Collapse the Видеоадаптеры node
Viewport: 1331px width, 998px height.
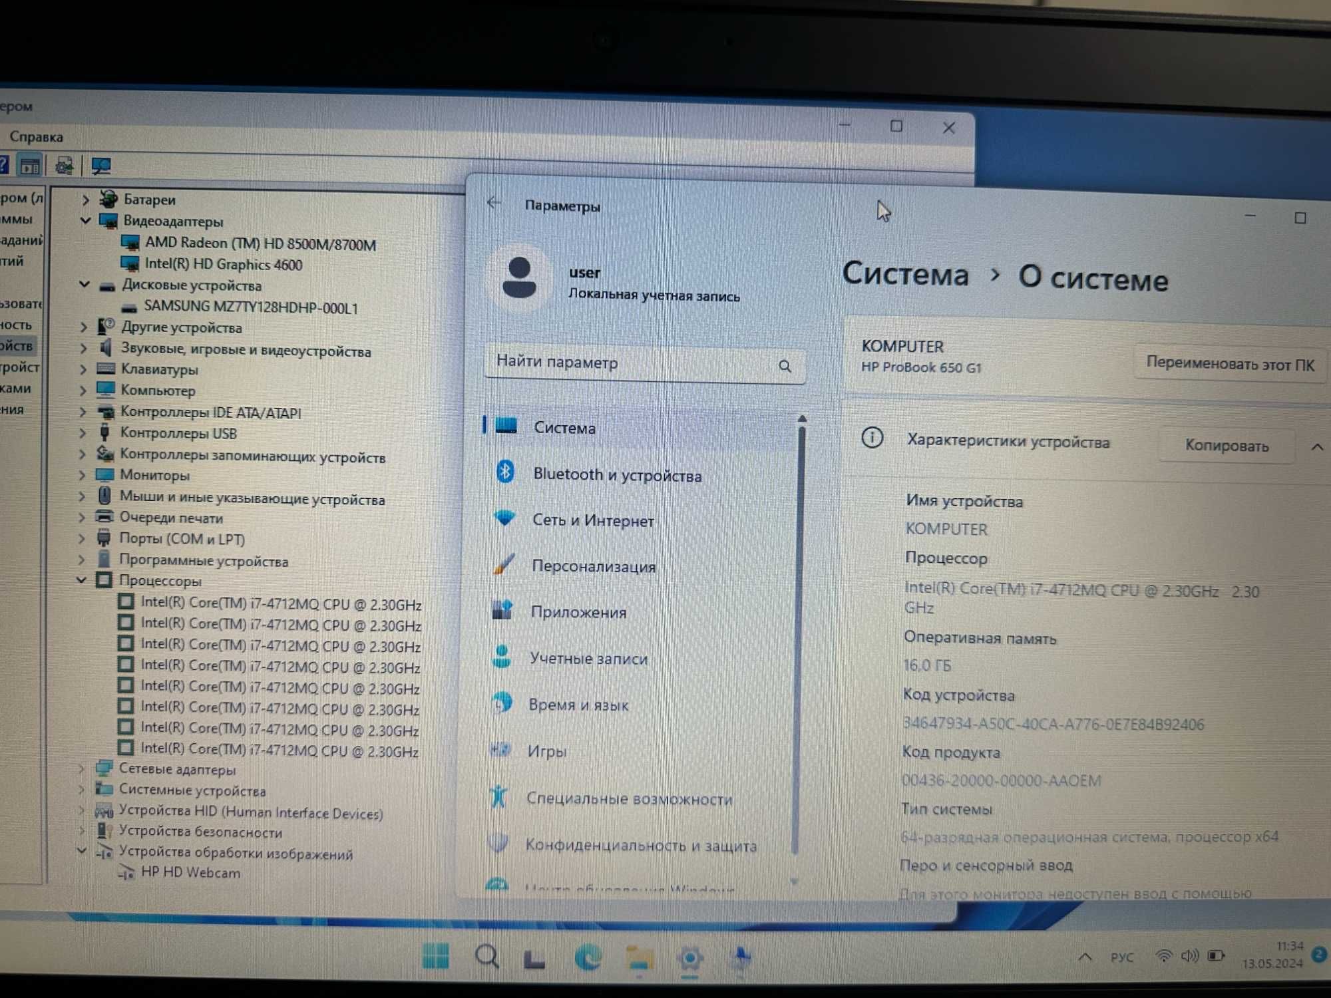tap(86, 220)
